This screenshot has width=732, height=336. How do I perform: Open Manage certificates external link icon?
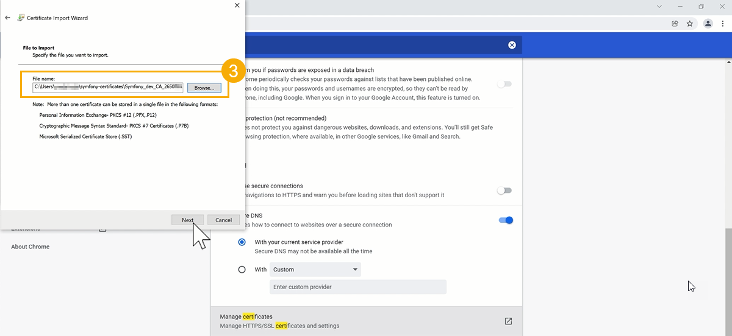[508, 321]
